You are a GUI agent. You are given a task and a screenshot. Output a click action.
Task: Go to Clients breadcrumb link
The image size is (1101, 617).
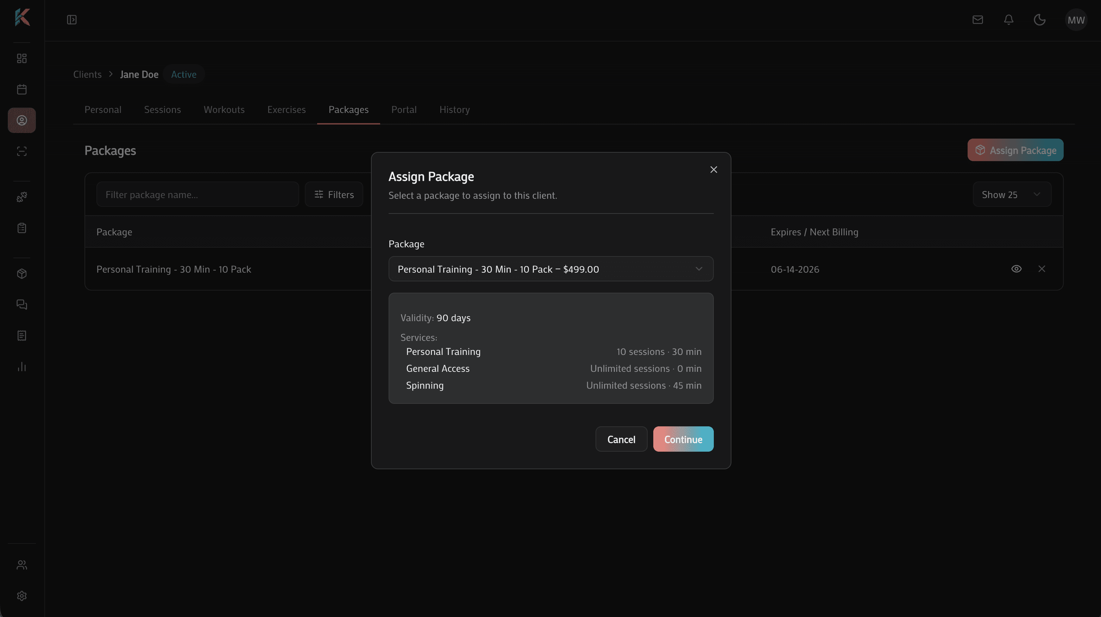(87, 74)
